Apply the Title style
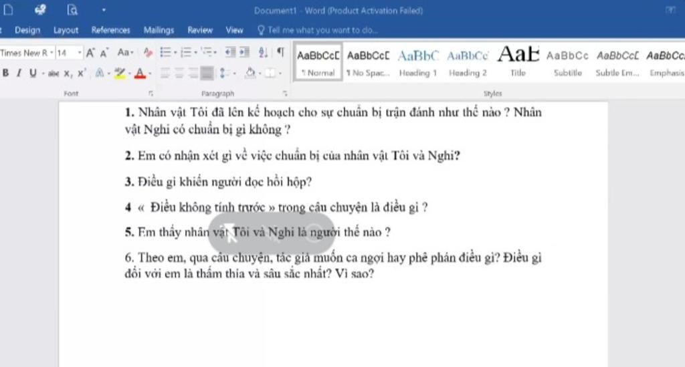 [518, 62]
